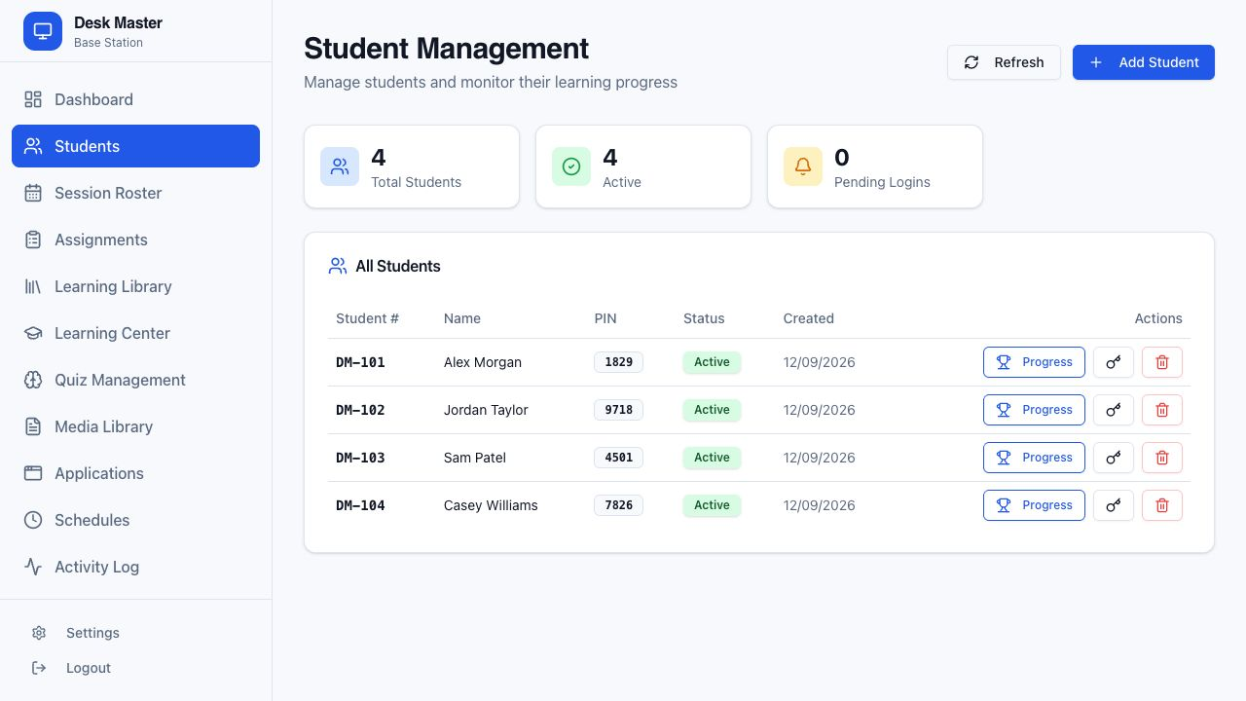
Task: Open Session Roster
Action: [135, 193]
